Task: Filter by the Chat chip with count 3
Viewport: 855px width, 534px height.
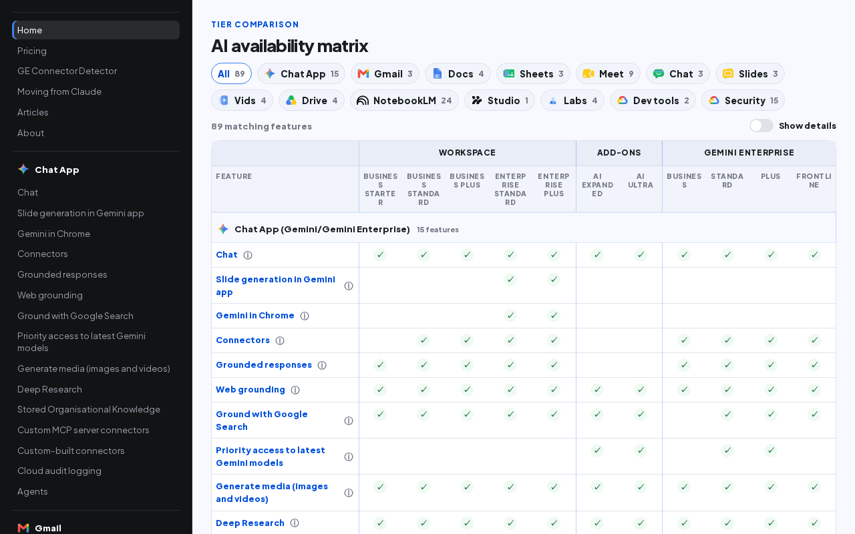Action: 678,73
